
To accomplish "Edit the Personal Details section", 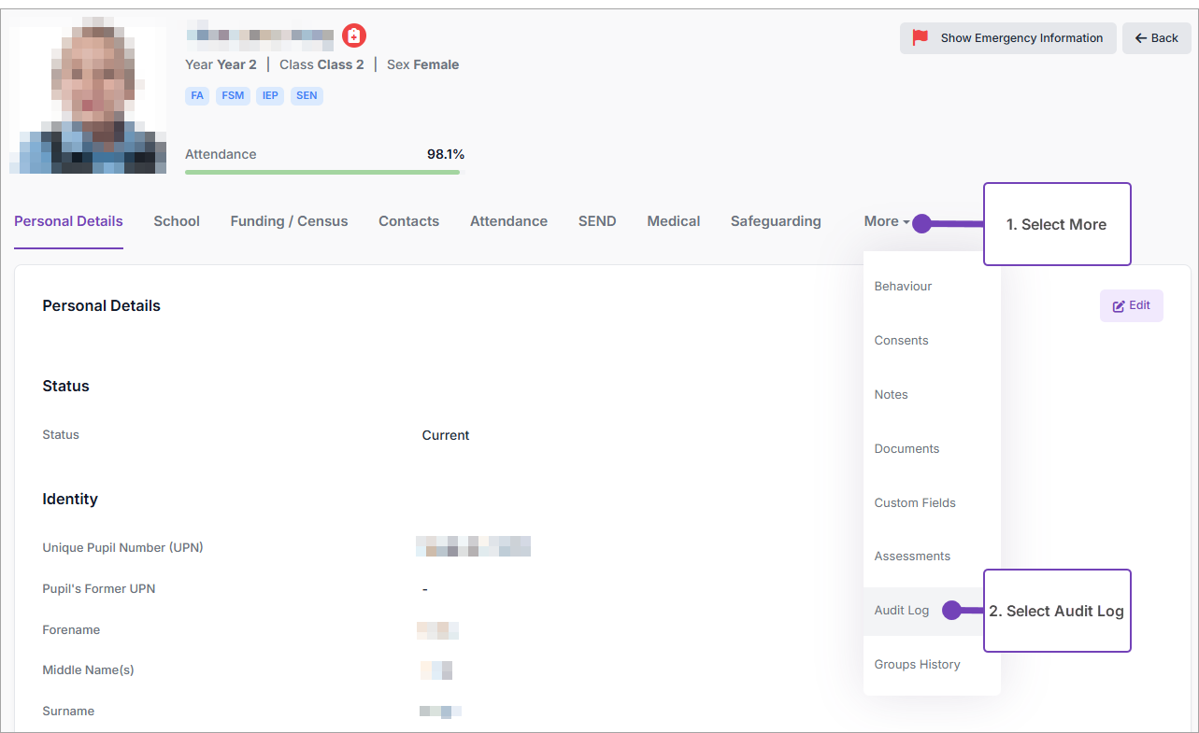I will (1131, 305).
